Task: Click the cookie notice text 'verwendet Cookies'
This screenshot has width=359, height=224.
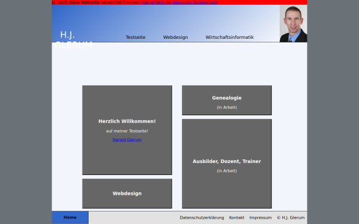Action: [120, 2]
